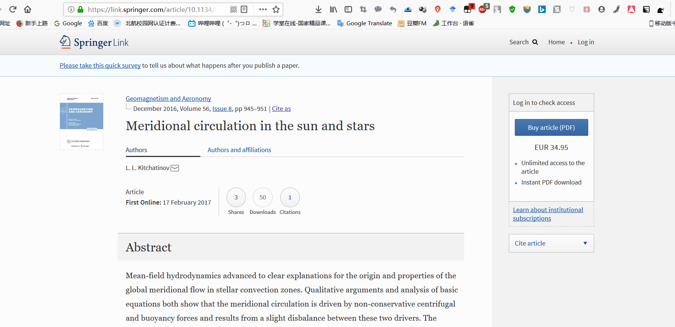Open Learn about institutional subscriptions link

548,214
